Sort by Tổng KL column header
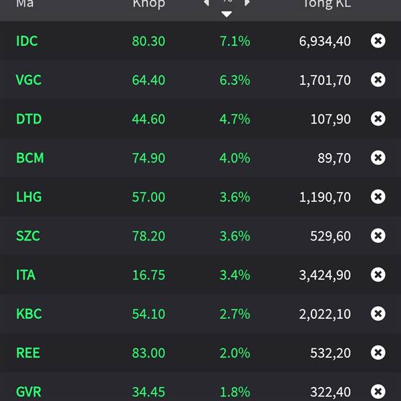401x401 pixels. [x=327, y=4]
